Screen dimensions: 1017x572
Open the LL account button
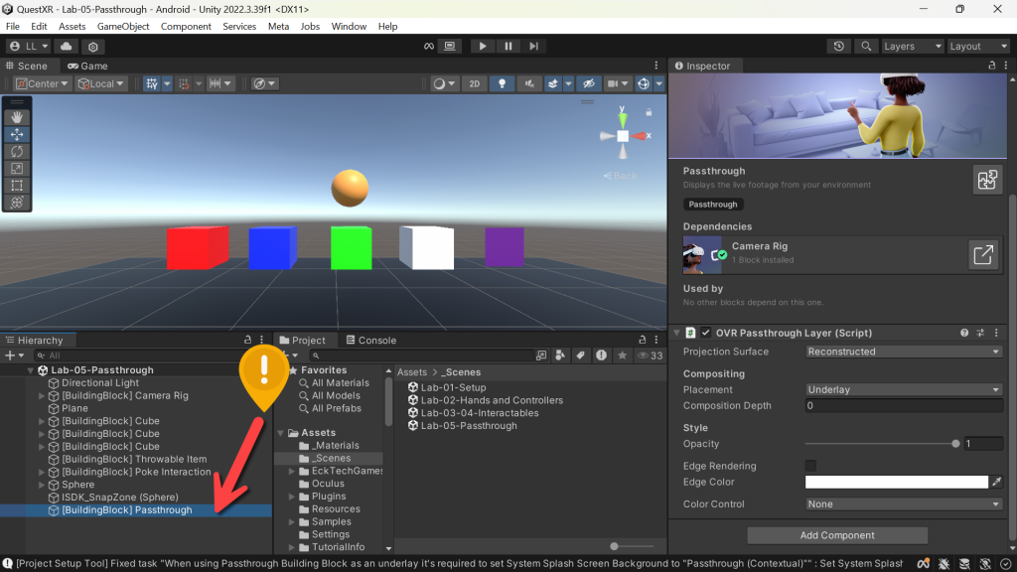[29, 46]
